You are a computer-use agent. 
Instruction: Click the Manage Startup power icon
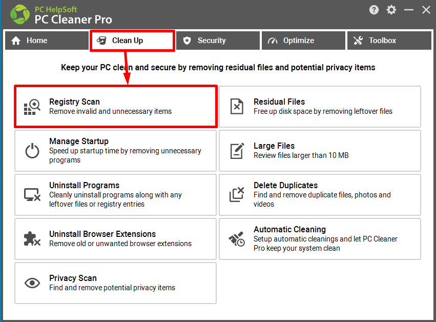pyautogui.click(x=32, y=151)
